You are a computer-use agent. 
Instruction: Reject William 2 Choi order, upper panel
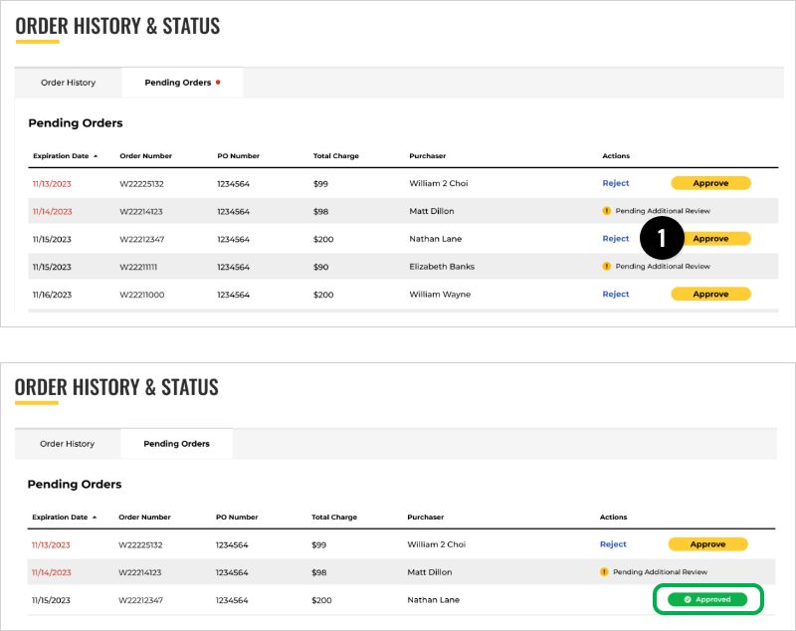(x=615, y=183)
